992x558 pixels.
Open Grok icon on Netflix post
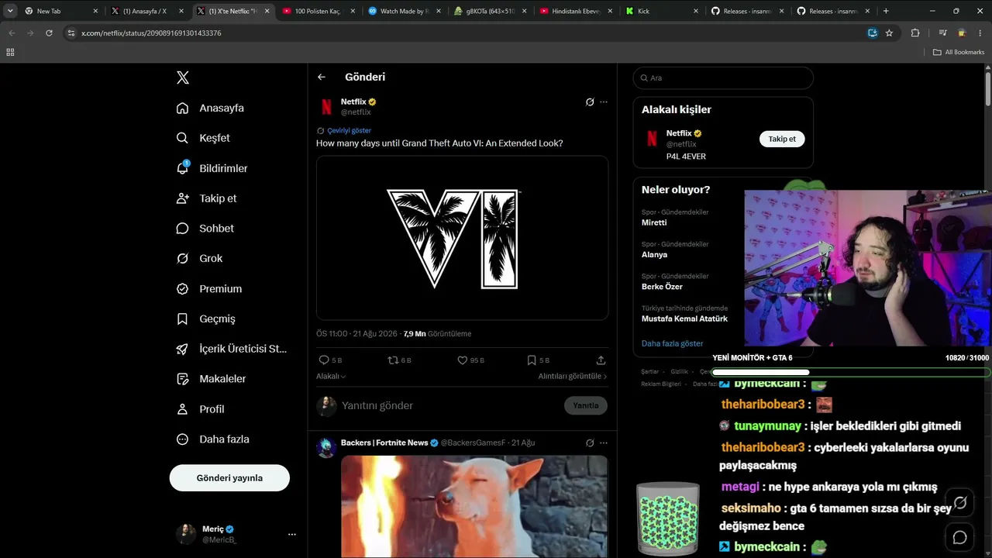pos(590,102)
